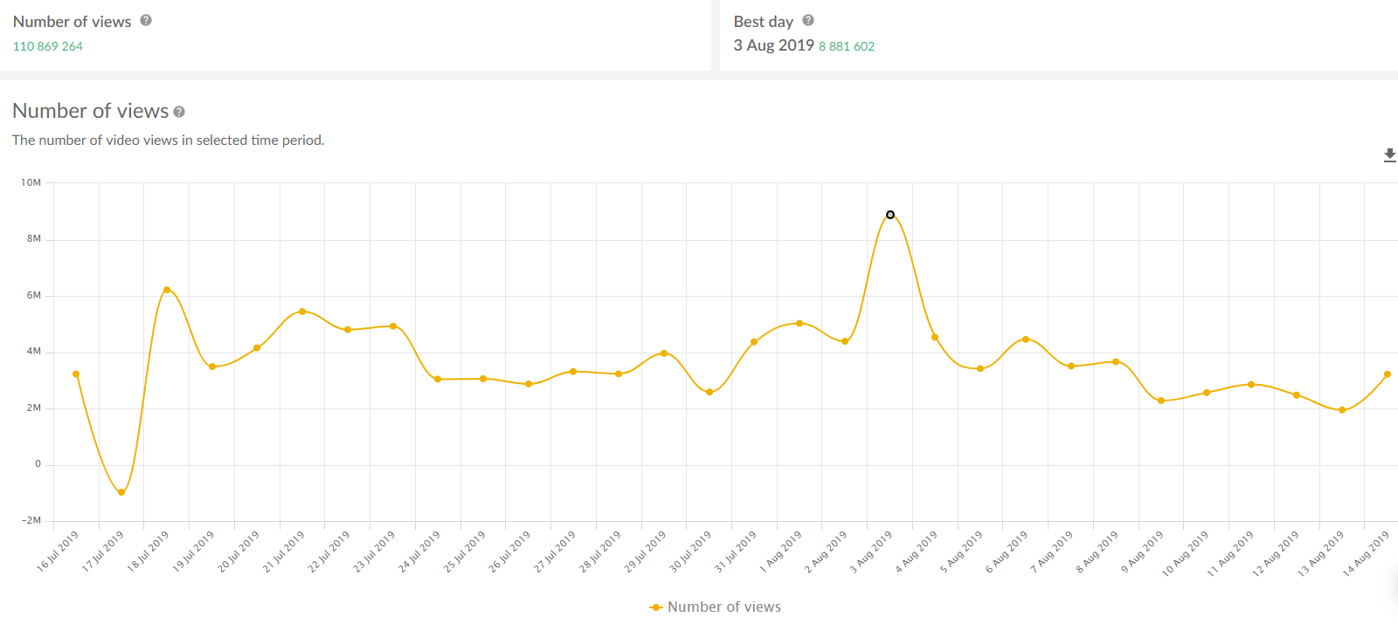Image resolution: width=1398 pixels, height=624 pixels.
Task: Select the 16 Jul 2019 data point
Action: (x=76, y=374)
